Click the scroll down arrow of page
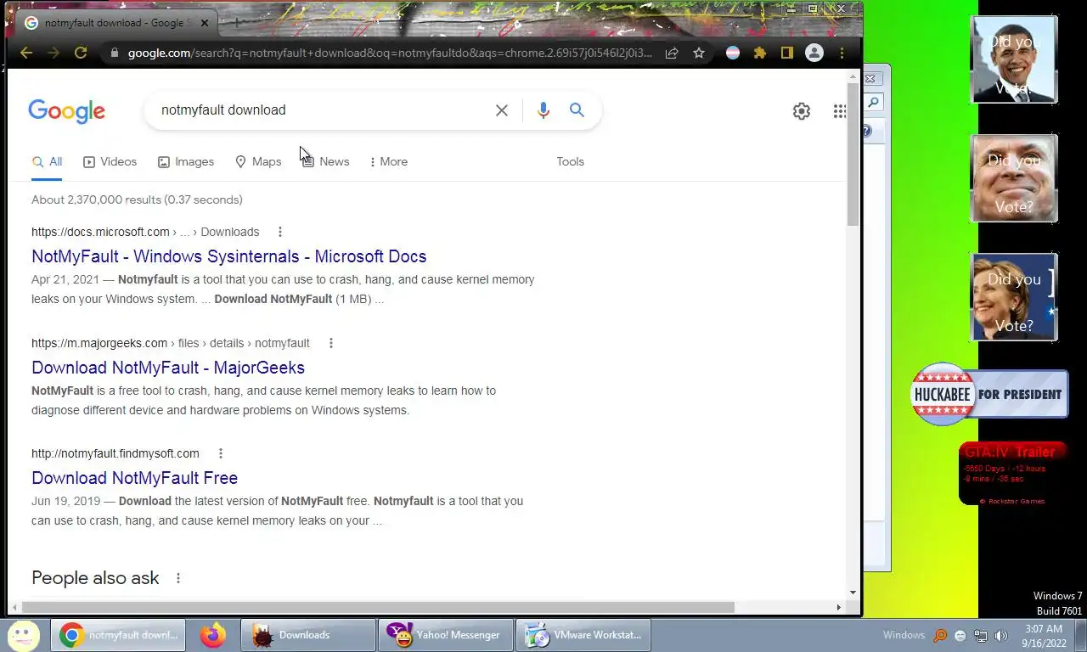This screenshot has height=652, width=1087. 853,593
